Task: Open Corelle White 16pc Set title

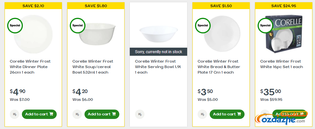Action: [281, 64]
